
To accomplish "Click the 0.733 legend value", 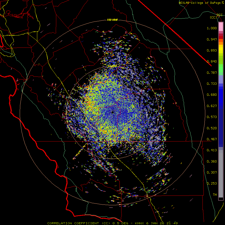I will click(212, 84).
